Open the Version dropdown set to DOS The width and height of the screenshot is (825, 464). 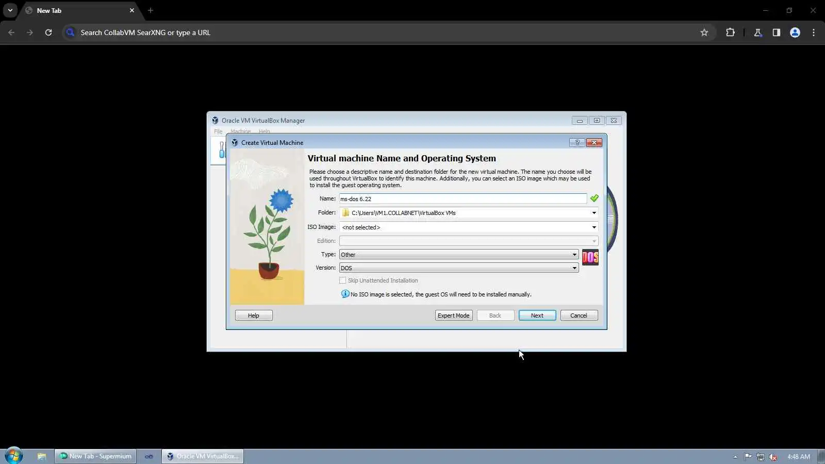458,268
